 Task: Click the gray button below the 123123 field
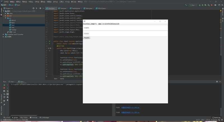87,38
